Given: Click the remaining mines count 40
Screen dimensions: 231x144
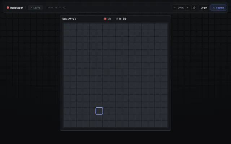Looking at the screenshot, I should click(109, 19).
